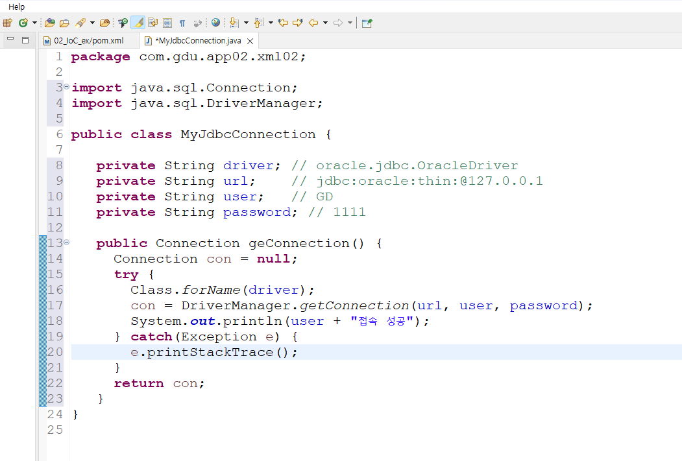Image resolution: width=682 pixels, height=461 pixels.
Task: Click the "접속 성공" string literal
Action: (x=382, y=321)
